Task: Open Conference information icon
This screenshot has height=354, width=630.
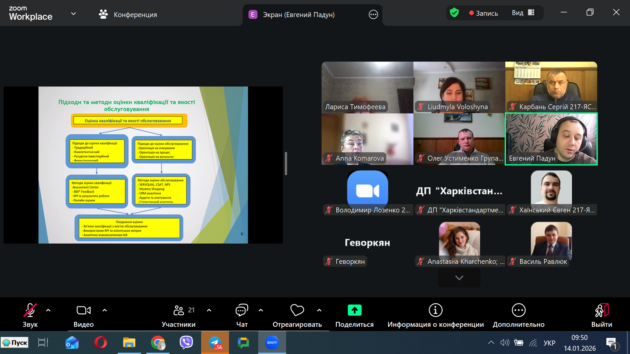Action: coord(435,310)
